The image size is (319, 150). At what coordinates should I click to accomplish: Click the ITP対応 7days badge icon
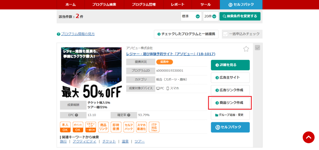[154, 127]
